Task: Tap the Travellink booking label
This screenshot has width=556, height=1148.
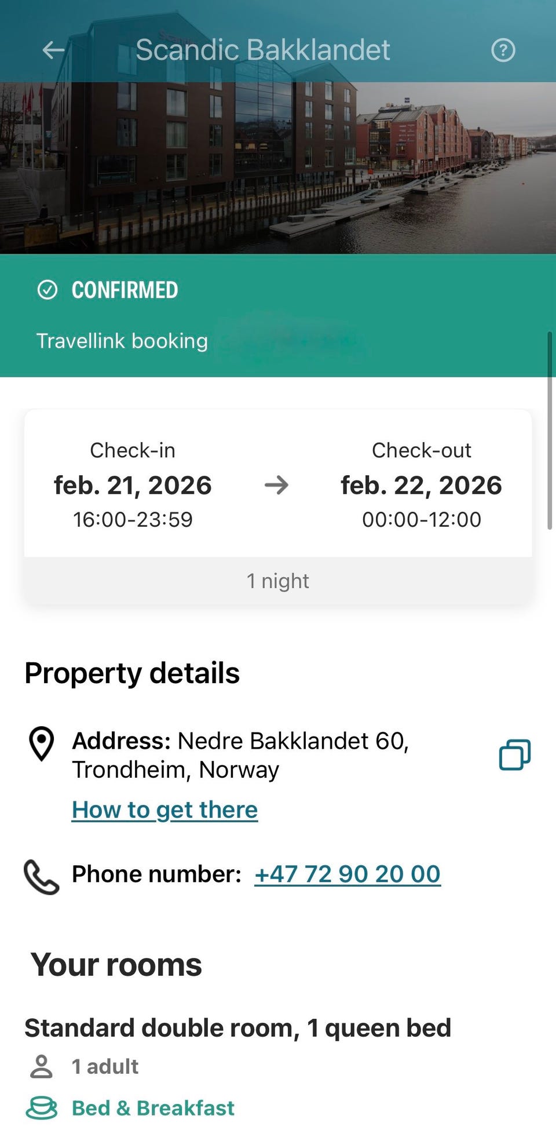Action: click(x=122, y=341)
